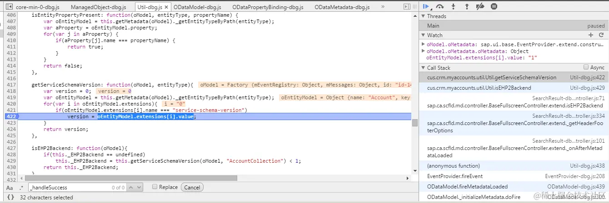Set a breakpoint on line 410

pyautogui.click(x=11, y=40)
